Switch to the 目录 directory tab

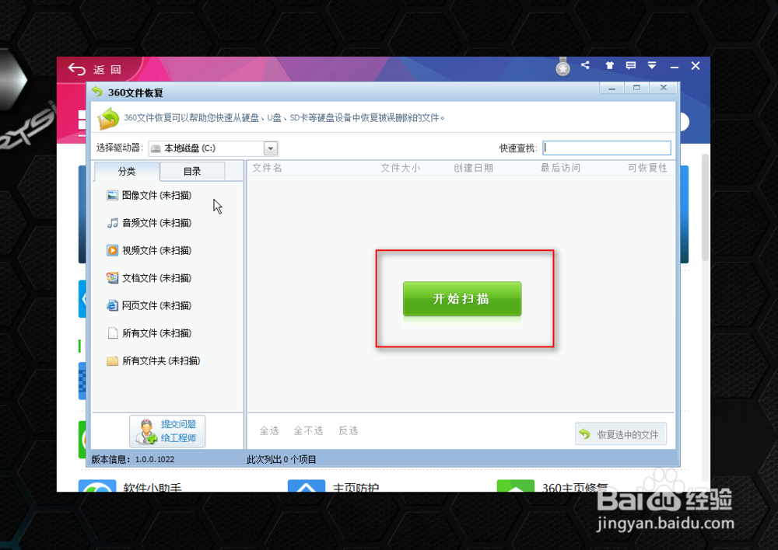pyautogui.click(x=191, y=170)
